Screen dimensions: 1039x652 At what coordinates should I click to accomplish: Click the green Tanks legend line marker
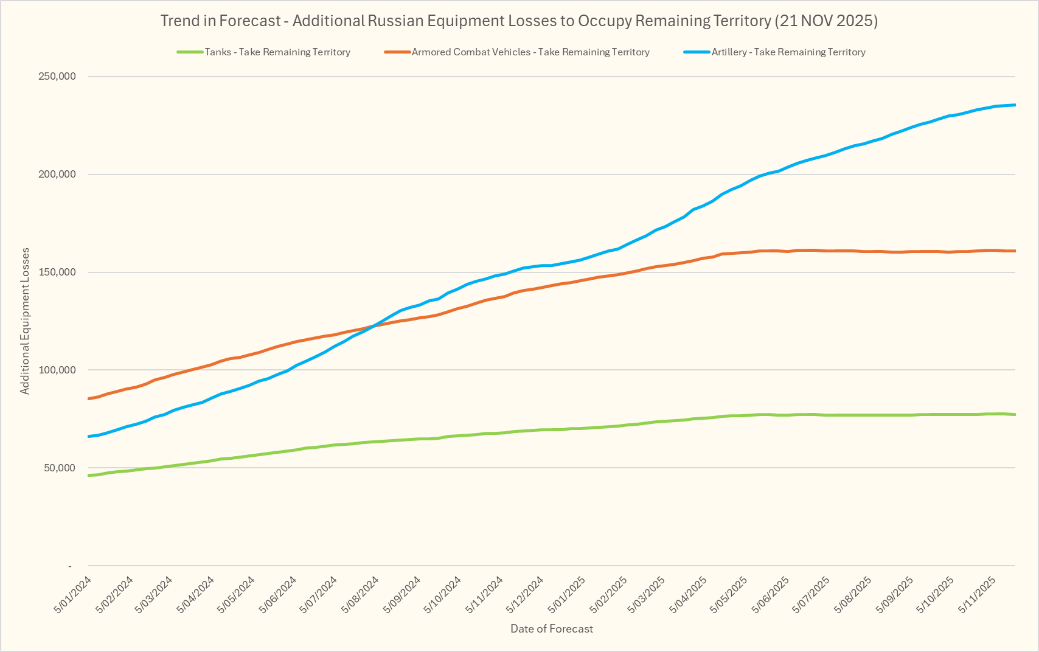(x=190, y=52)
